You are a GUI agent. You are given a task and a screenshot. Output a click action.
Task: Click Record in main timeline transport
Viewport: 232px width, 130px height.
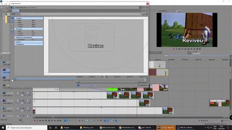34,121
